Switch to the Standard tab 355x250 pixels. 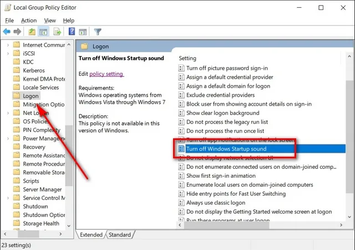pos(120,235)
